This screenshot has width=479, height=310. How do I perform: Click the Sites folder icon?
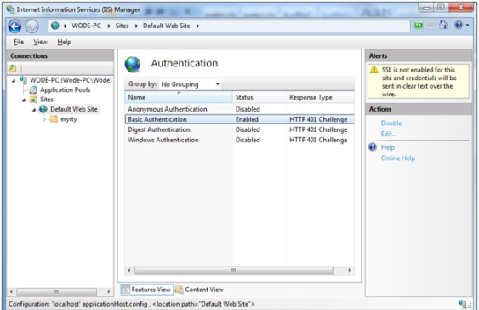pos(33,100)
